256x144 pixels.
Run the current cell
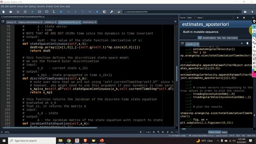tap(40, 12)
